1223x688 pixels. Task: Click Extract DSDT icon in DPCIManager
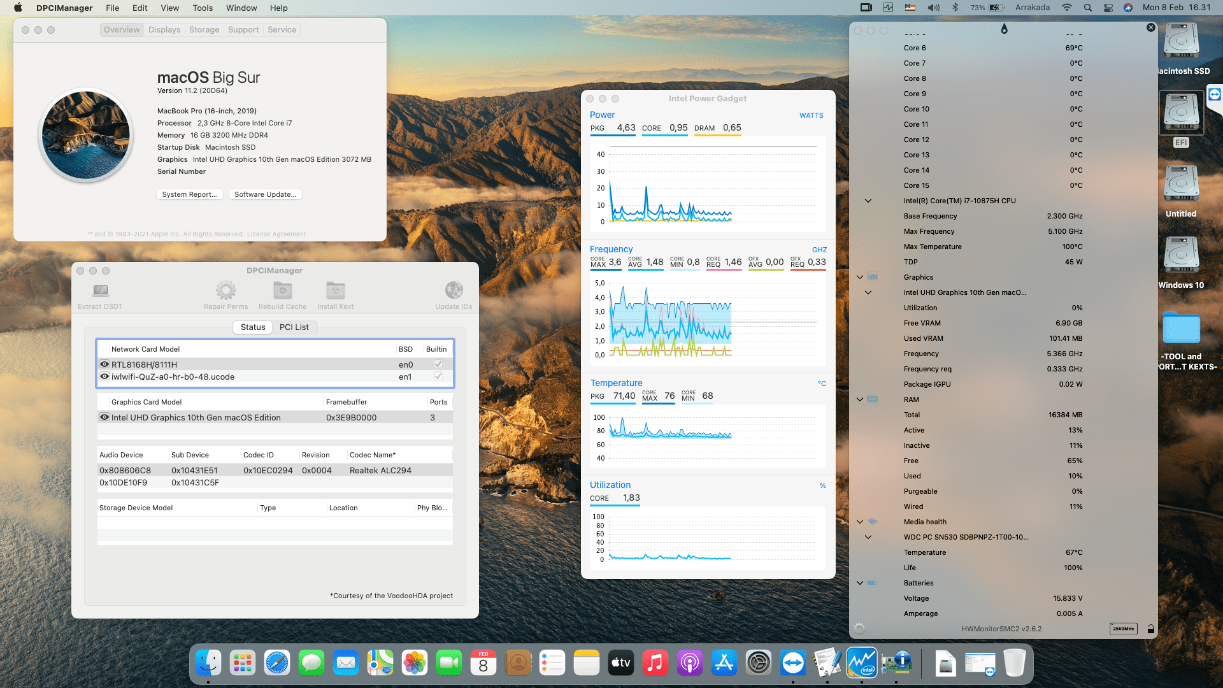(x=100, y=290)
